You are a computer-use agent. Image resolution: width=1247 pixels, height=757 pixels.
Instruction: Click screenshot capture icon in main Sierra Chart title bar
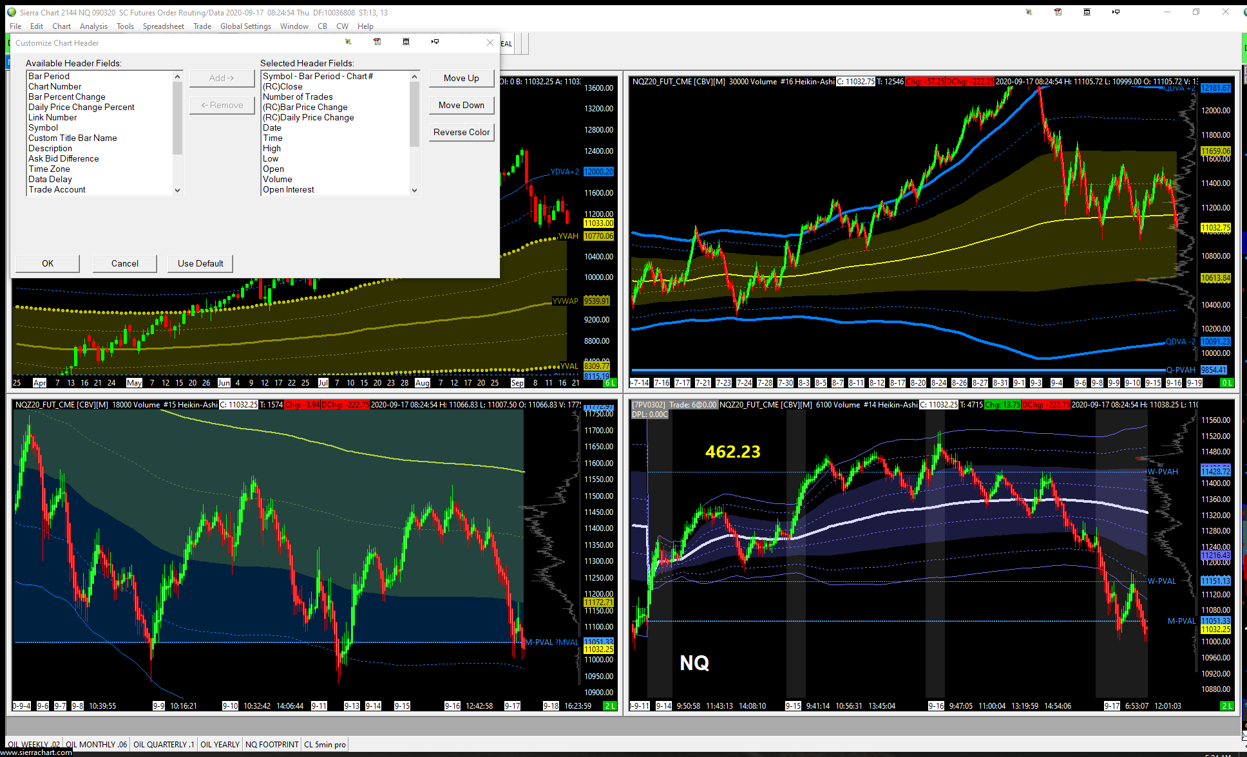coord(1029,12)
